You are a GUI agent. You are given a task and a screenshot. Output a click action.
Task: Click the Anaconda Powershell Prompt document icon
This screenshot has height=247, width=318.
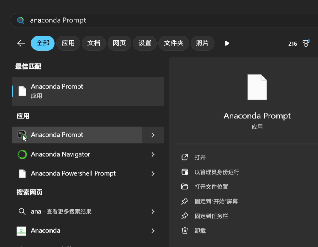22,173
